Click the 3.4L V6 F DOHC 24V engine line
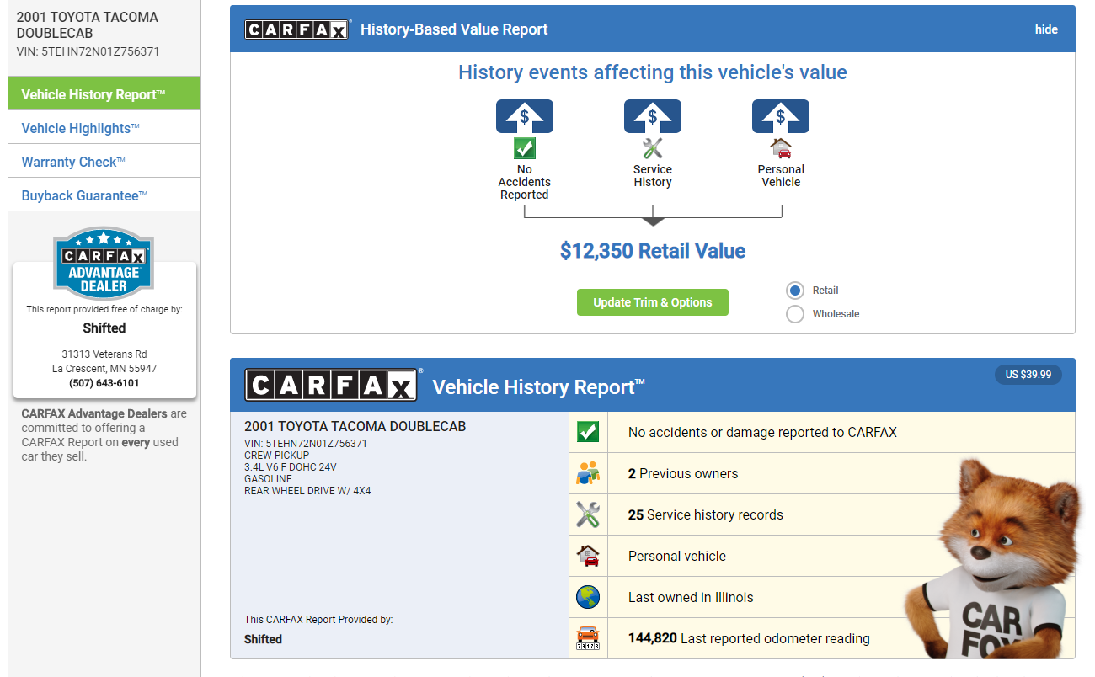The image size is (1095, 677). [291, 467]
